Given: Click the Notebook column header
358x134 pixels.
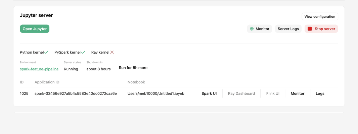Looking at the screenshot, I should (x=136, y=82).
